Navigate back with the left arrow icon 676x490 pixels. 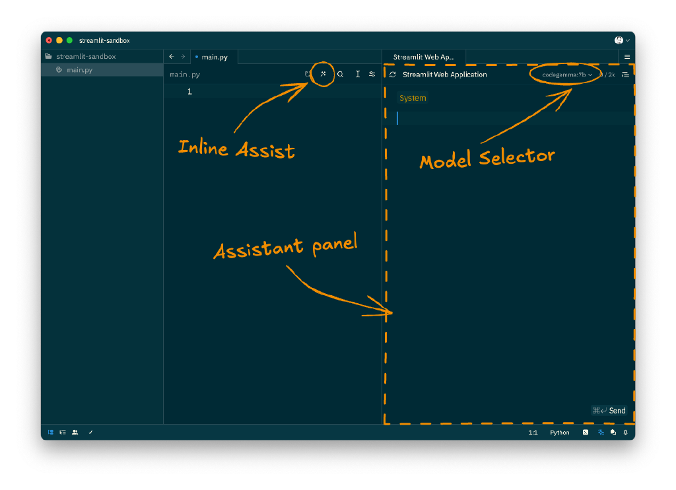[x=170, y=56]
